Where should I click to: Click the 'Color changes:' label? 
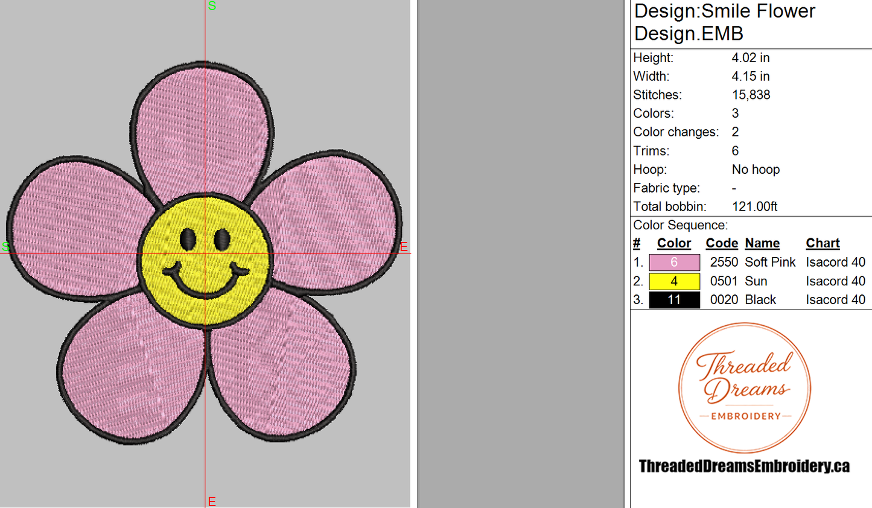coord(676,132)
